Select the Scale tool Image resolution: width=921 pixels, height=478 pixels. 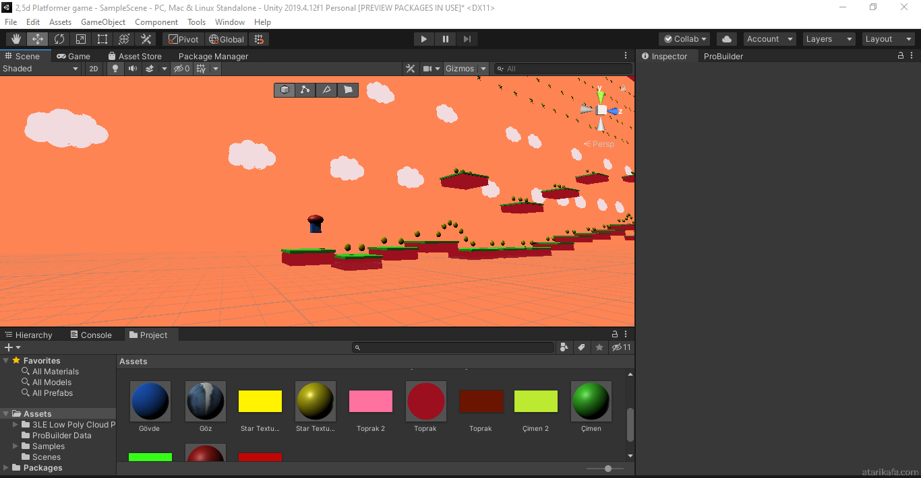coord(81,39)
